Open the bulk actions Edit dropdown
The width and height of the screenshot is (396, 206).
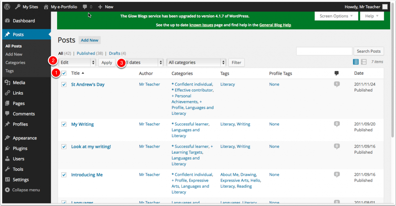(x=78, y=63)
